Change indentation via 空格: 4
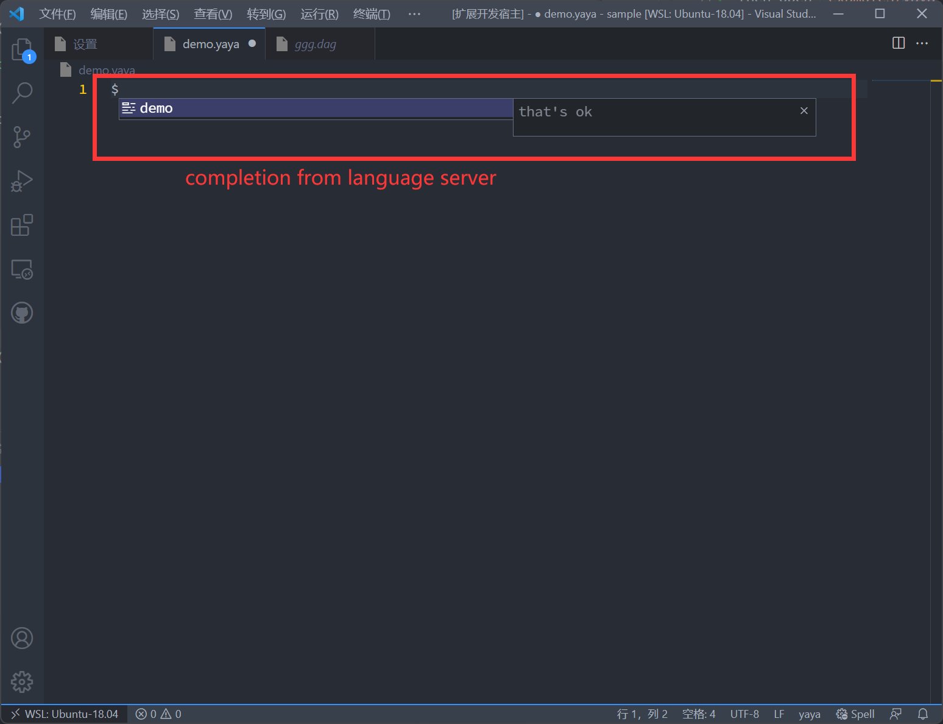This screenshot has height=724, width=943. click(x=699, y=714)
